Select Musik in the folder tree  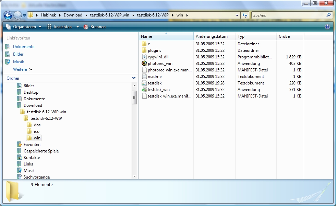(29, 171)
